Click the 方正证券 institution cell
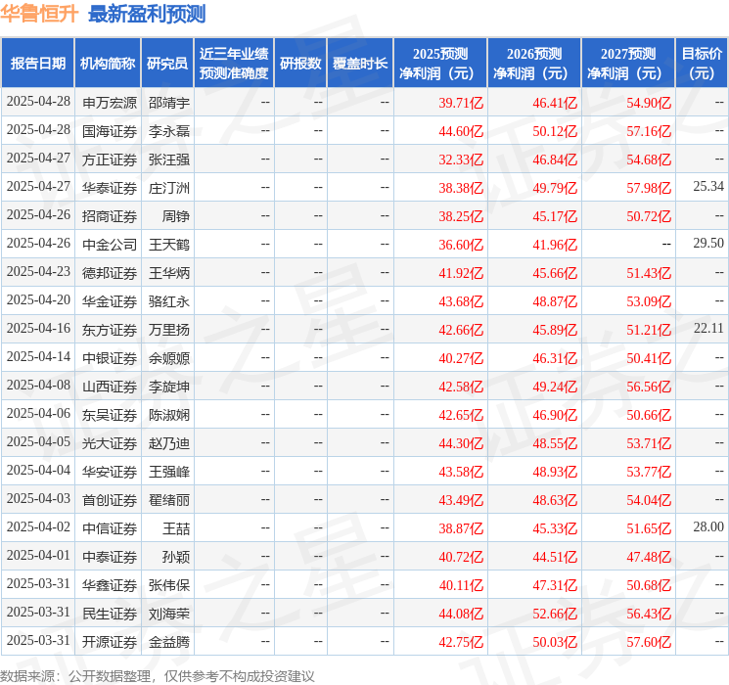 click(110, 160)
